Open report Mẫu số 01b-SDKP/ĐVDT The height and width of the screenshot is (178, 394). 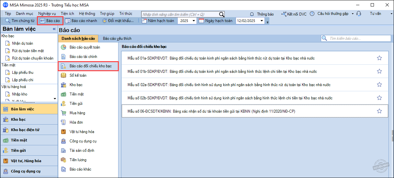(255, 72)
